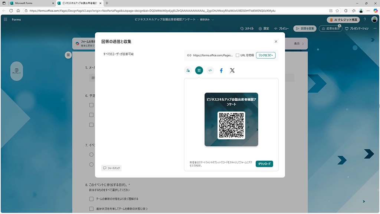Viewport: 380px width, 214px height.
Task: Share the form via Facebook icon
Action: tap(221, 70)
